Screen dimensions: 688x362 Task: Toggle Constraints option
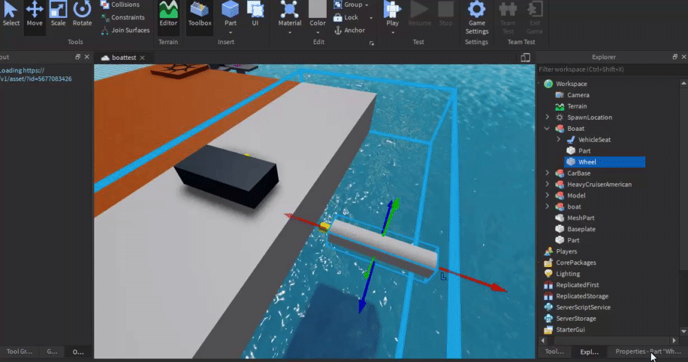(122, 17)
